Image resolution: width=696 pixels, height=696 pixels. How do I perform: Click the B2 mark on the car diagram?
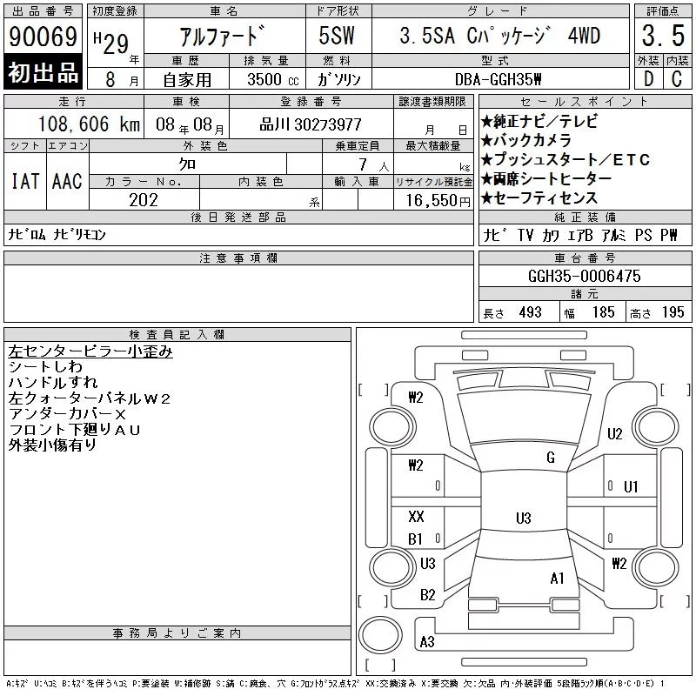pos(427,595)
